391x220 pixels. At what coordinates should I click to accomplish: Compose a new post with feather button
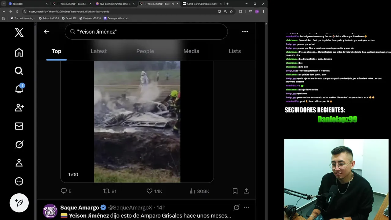click(x=19, y=203)
